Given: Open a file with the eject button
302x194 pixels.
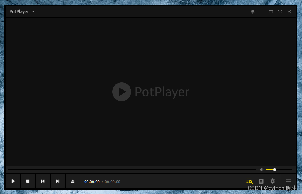Looking at the screenshot, I should pos(73,181).
